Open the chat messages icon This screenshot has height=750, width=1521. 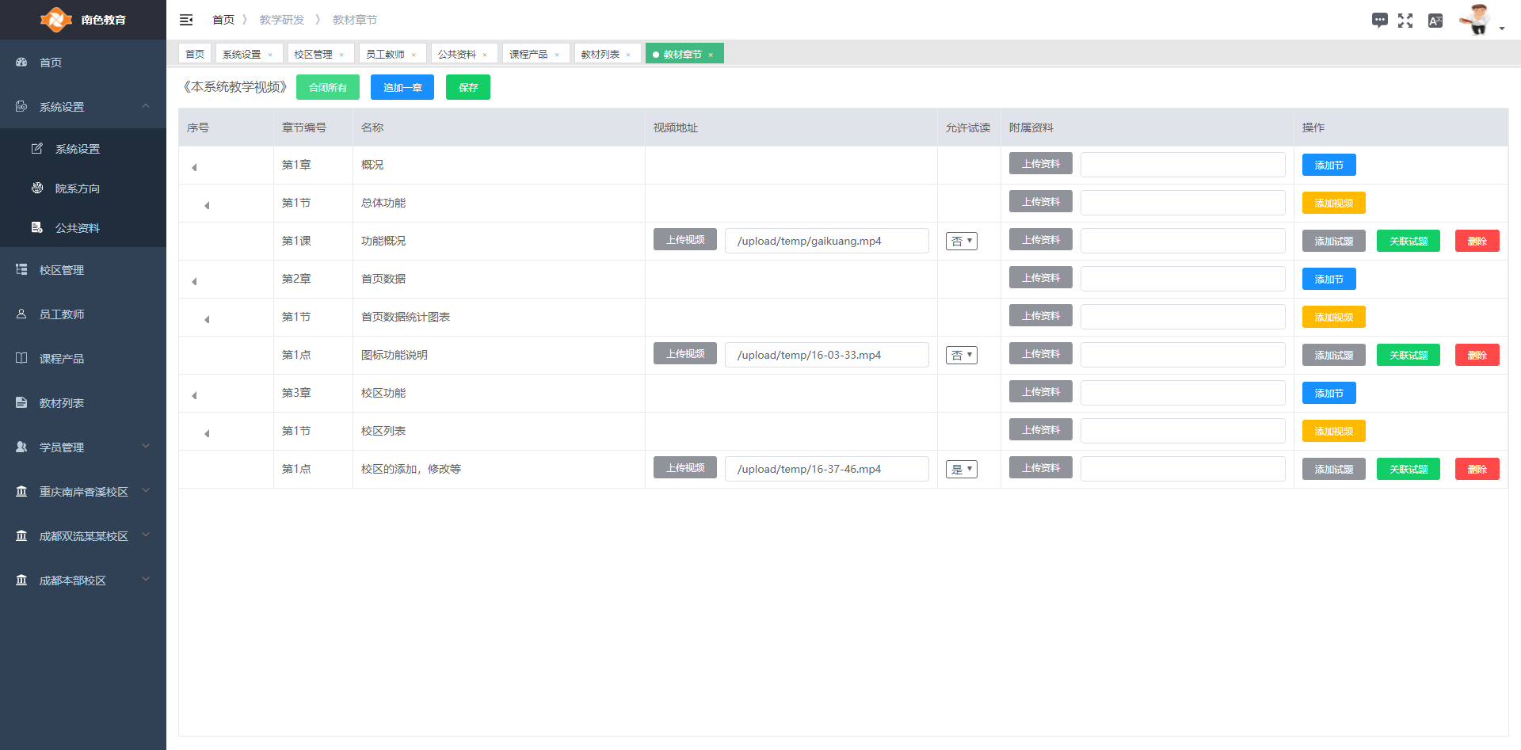tap(1379, 21)
